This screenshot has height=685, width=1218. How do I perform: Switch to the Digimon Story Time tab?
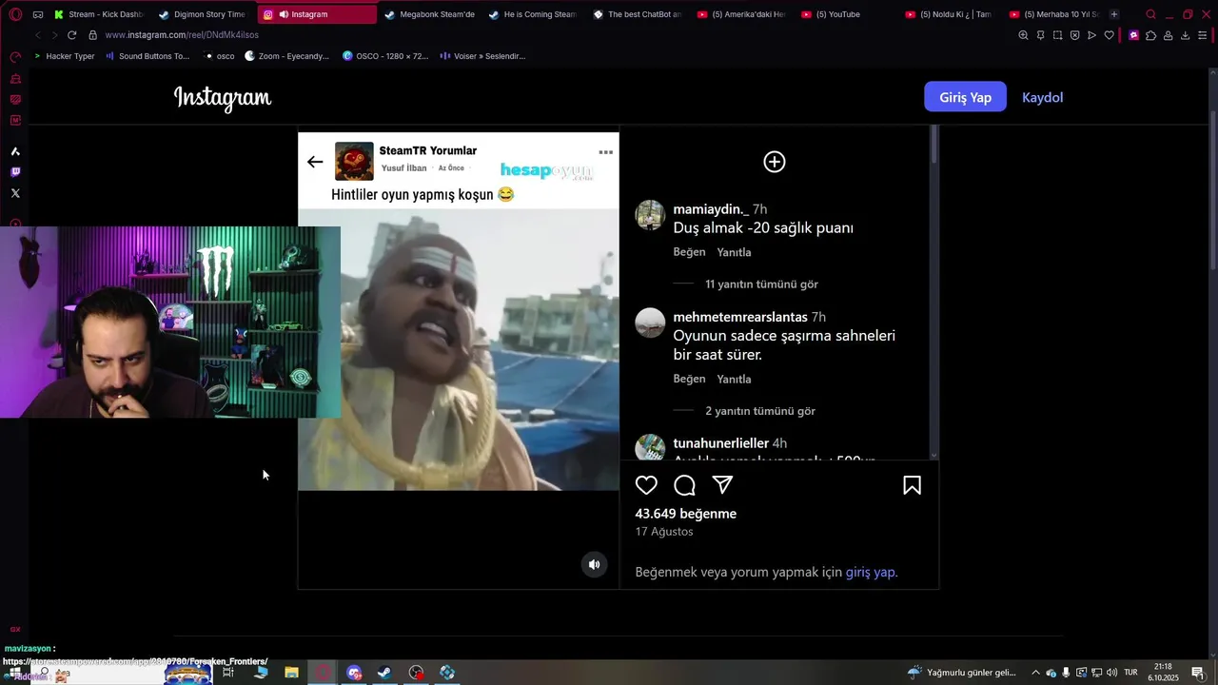click(202, 14)
